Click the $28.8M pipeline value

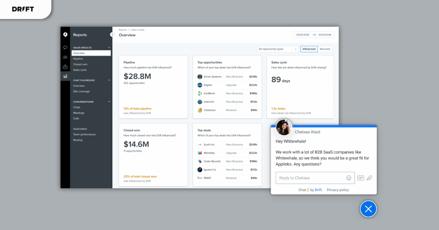pos(137,76)
